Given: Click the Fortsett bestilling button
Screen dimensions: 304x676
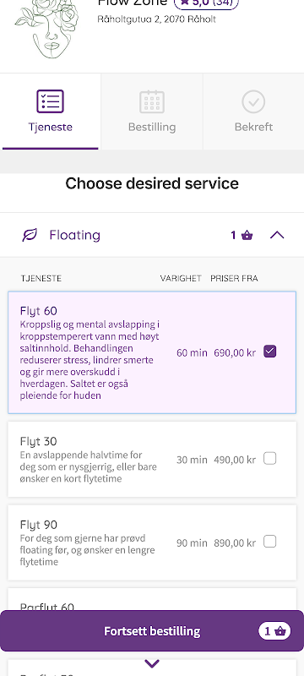Looking at the screenshot, I should 152,631.
